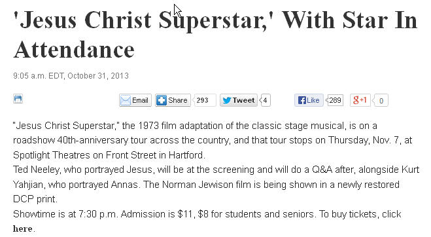The width and height of the screenshot is (431, 237).
Task: Click the printer icon below the date
Action: [x=18, y=99]
